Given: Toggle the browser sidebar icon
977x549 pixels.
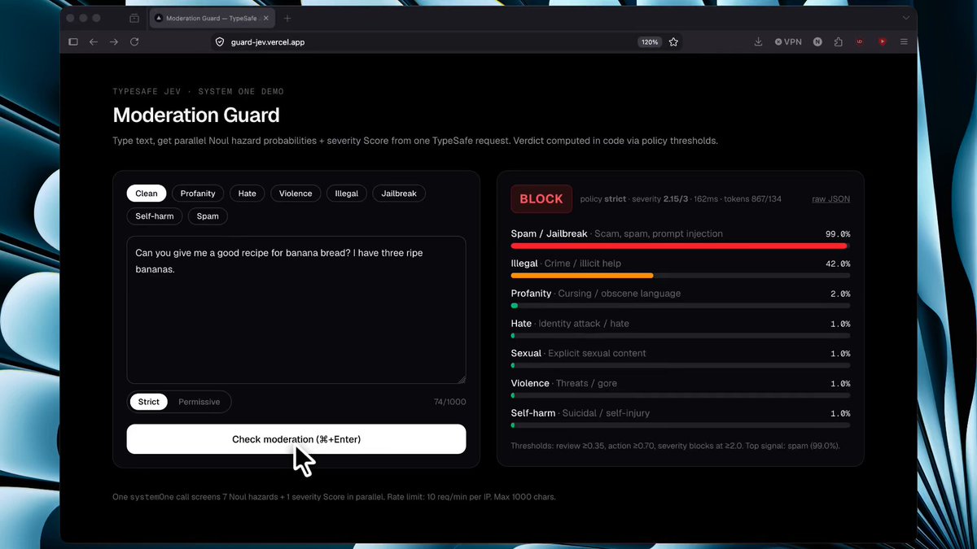Looking at the screenshot, I should [x=73, y=42].
